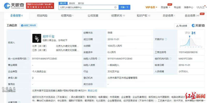Image resolution: width=207 pixels, height=103 pixels.
Task: Click help icon next to 组织机构代码
Action: (x=171, y=59)
